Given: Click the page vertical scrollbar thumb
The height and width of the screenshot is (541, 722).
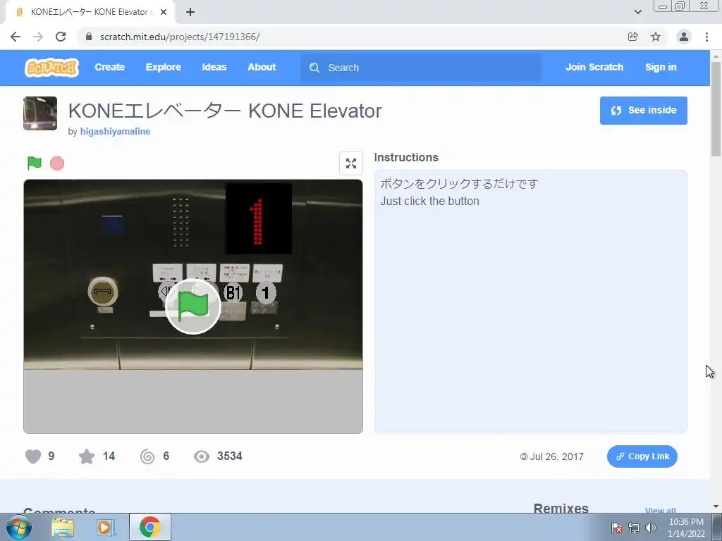Looking at the screenshot, I should coord(716,109).
